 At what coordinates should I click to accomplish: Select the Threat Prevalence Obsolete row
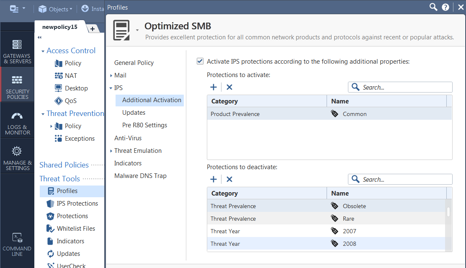click(326, 206)
